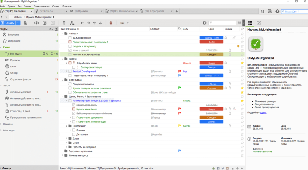Click the red flag on Product Development row

pyautogui.click(x=179, y=71)
